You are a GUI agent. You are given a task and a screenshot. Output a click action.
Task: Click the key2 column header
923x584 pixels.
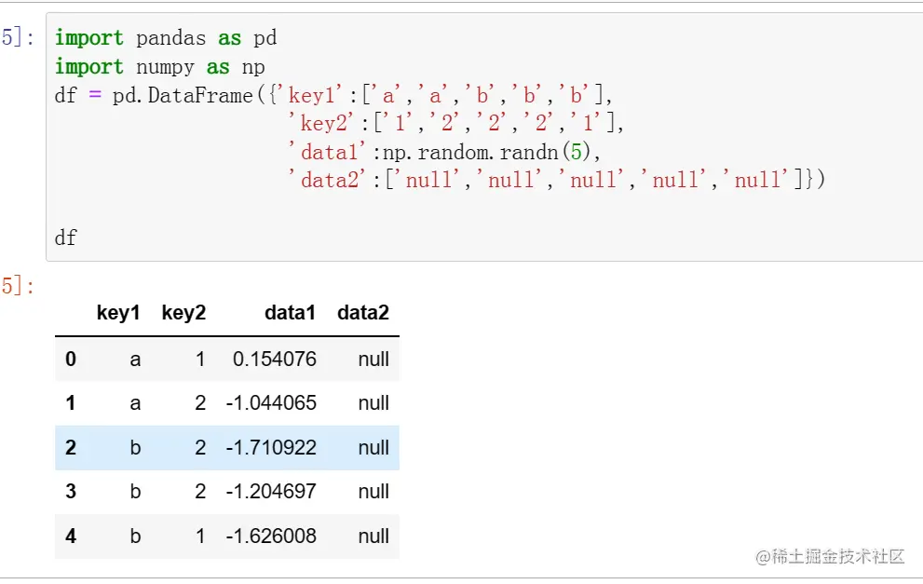(183, 313)
